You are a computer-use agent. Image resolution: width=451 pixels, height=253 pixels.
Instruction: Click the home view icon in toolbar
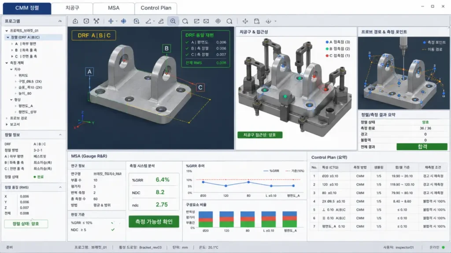(x=75, y=21)
